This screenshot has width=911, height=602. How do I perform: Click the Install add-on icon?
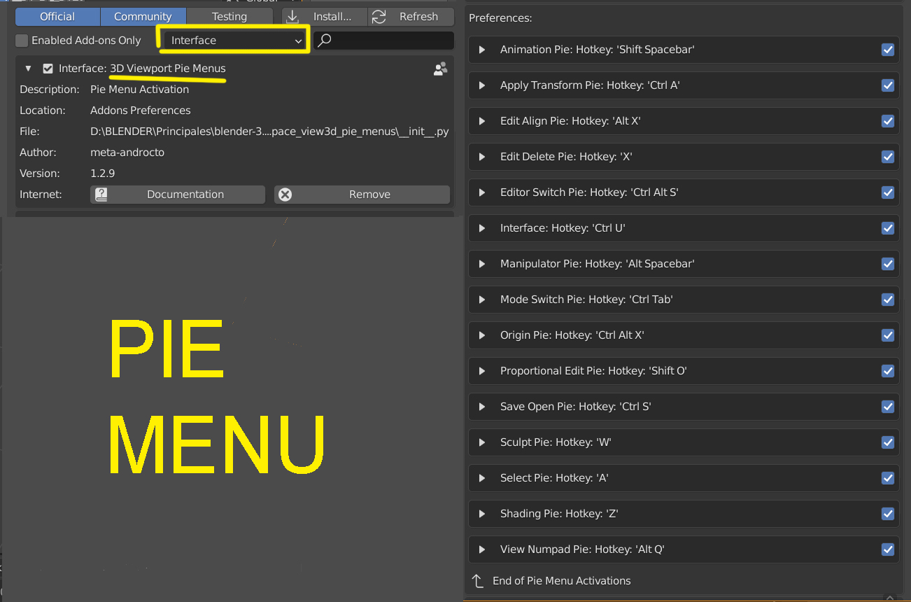pos(293,16)
